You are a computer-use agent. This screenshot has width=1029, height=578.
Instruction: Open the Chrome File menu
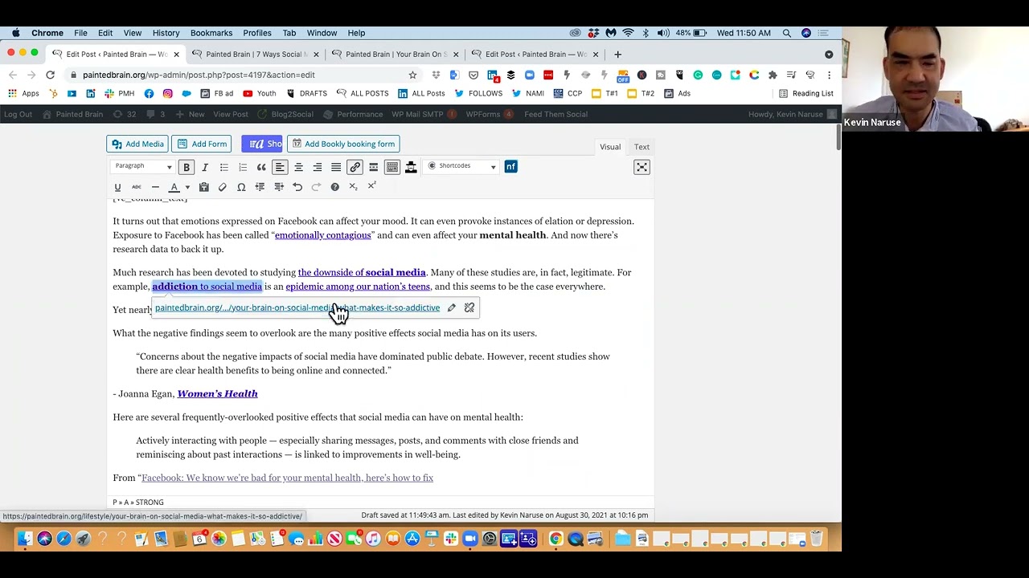point(80,33)
